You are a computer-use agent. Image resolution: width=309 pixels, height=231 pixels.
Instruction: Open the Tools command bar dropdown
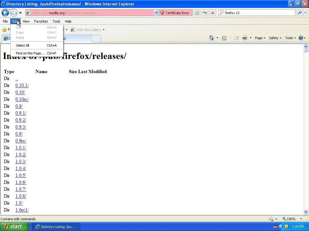[291, 38]
